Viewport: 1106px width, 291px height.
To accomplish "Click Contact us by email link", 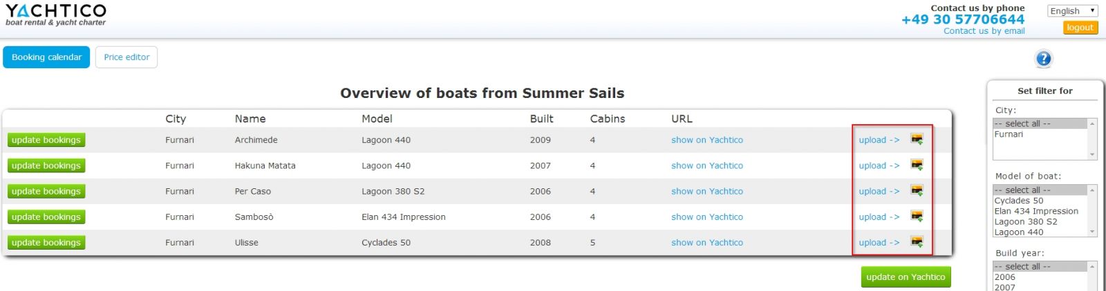I will click(x=984, y=31).
